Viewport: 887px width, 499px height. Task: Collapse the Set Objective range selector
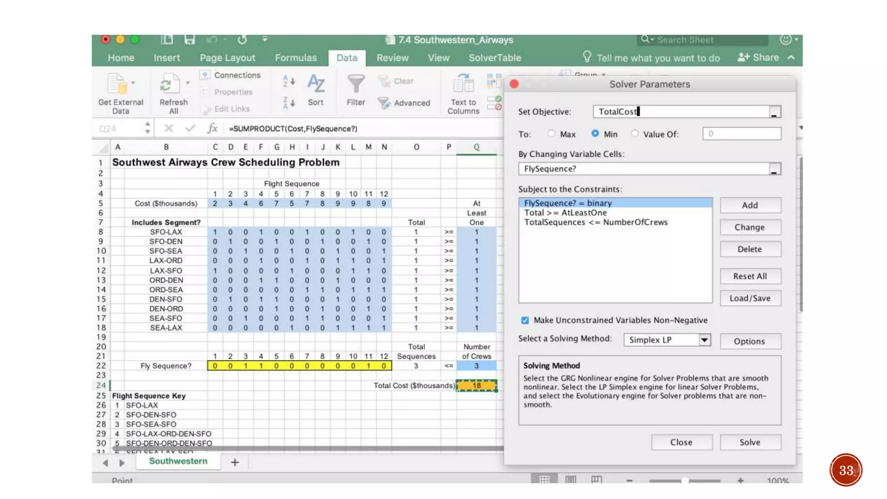774,112
